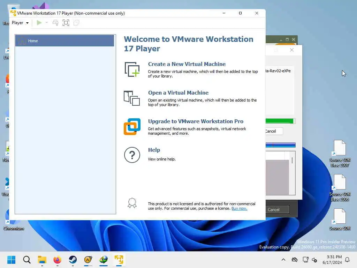Open the Player dropdown menu

[20, 23]
